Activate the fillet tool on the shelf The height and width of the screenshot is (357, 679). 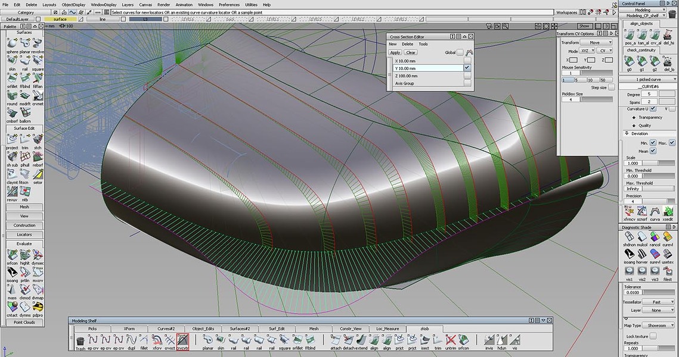[x=144, y=341]
